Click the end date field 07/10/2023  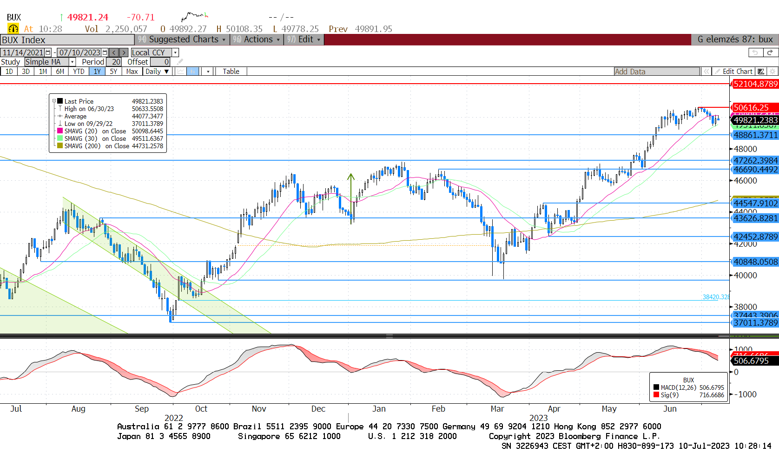click(x=80, y=53)
